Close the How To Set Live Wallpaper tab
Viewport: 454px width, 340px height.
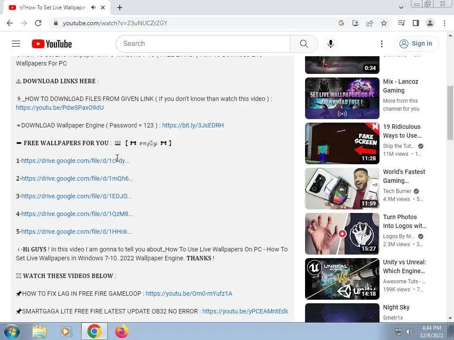(103, 8)
